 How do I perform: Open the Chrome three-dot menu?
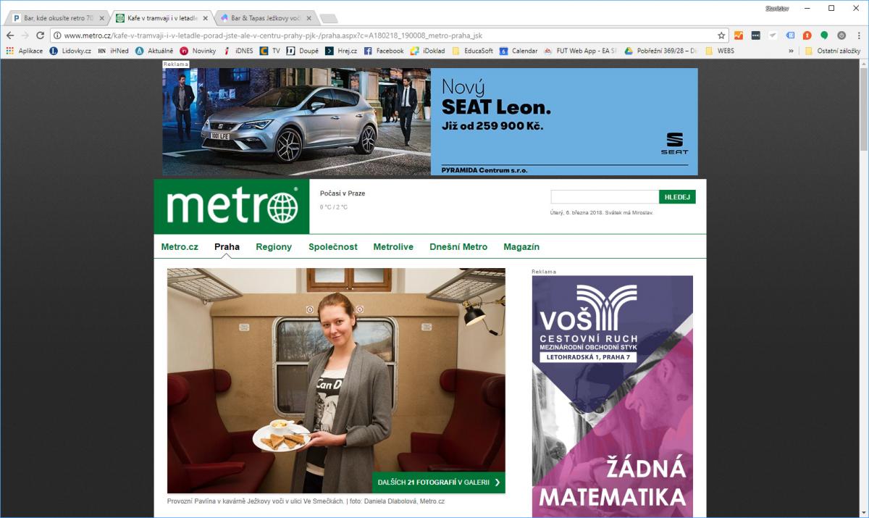[x=857, y=35]
